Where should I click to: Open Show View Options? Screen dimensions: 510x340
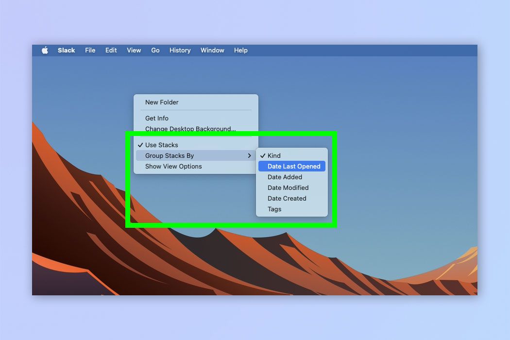click(x=172, y=166)
